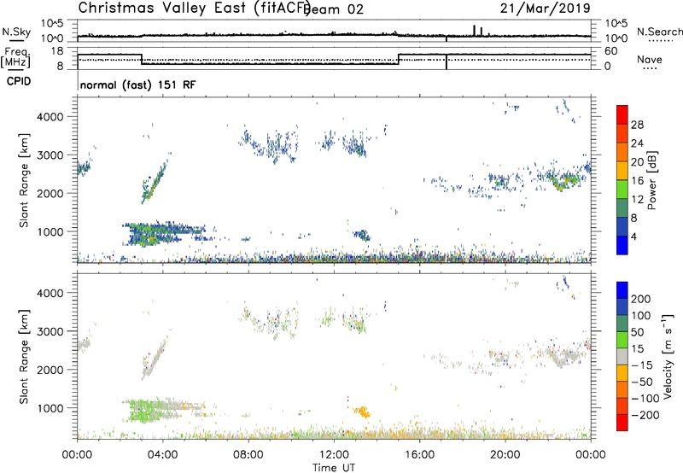Click the 'Time UT' axis title
This screenshot has width=683, height=473.
point(334,468)
